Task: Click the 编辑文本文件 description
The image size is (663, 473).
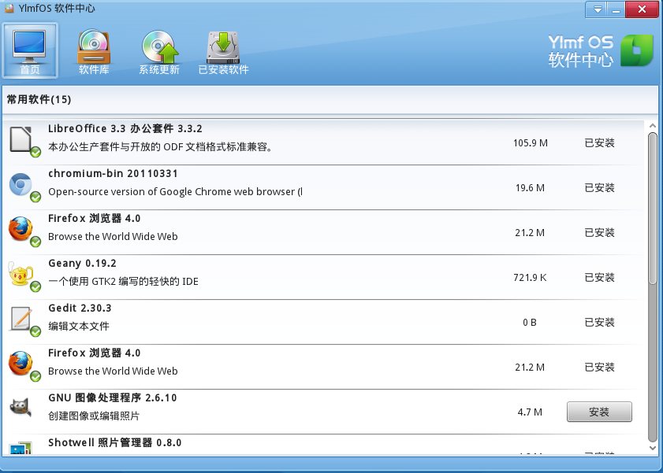Action: [x=79, y=326]
